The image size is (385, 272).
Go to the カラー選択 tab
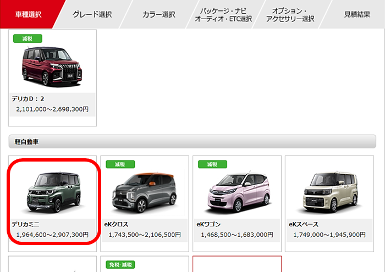158,14
